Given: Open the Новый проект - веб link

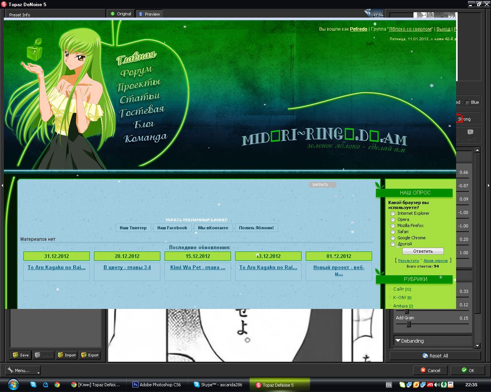Looking at the screenshot, I should 339,270.
